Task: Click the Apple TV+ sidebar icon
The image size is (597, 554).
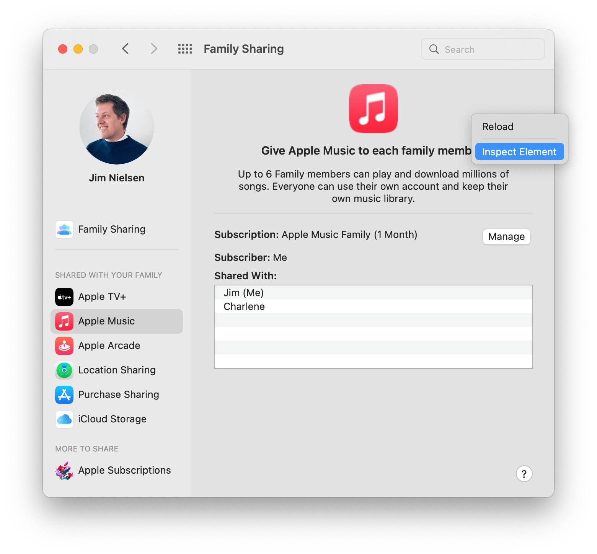Action: pos(64,297)
